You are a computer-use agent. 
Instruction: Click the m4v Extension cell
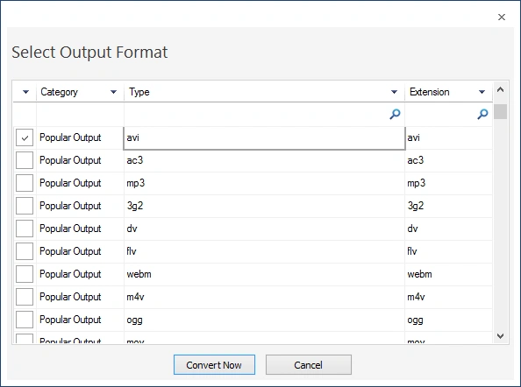point(448,297)
